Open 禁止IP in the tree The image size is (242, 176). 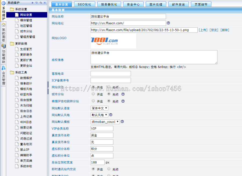coord(25,150)
